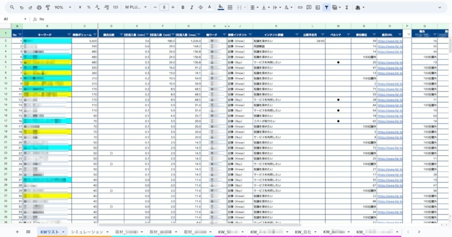
Task: Switch to the KW_自社 sheet tab
Action: (x=303, y=232)
